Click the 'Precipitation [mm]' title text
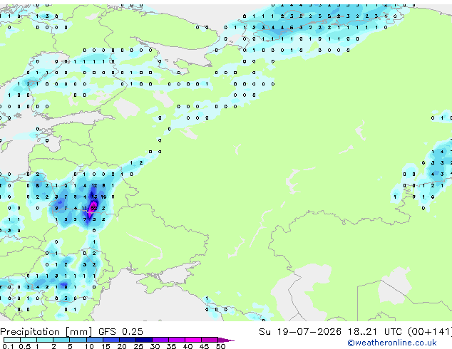The width and height of the screenshot is (452, 349). click(x=46, y=332)
